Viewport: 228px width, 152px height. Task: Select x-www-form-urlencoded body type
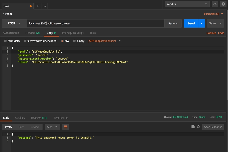(25, 41)
